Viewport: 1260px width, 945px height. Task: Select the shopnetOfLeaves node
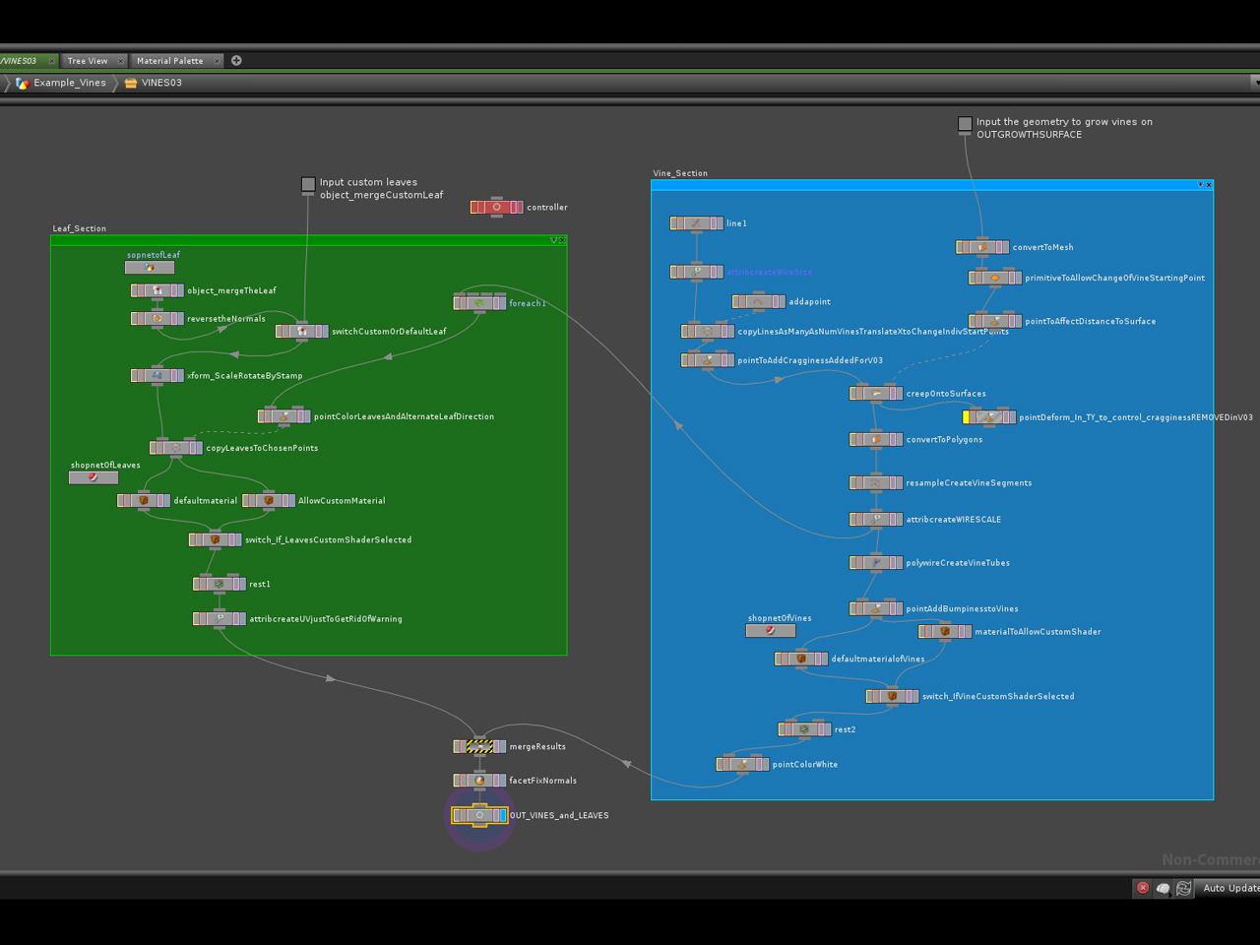pyautogui.click(x=94, y=477)
